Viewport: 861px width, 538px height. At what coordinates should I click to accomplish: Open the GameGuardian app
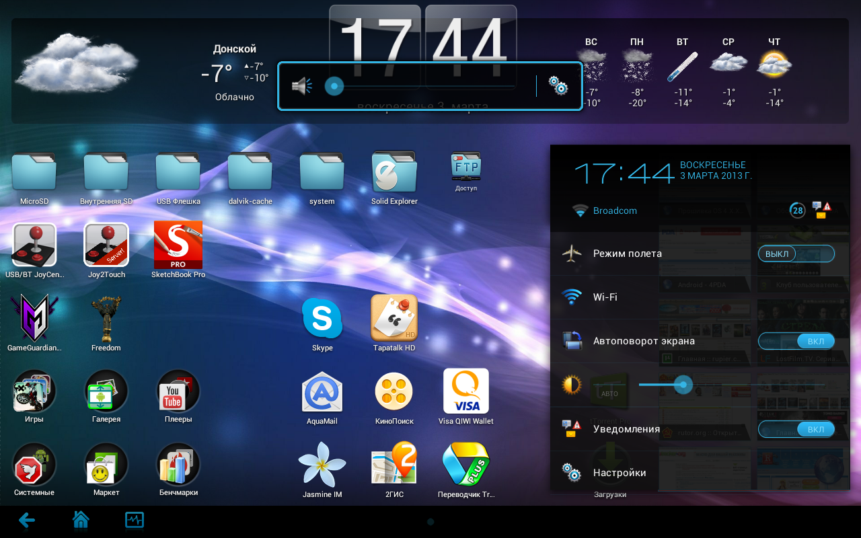click(34, 318)
